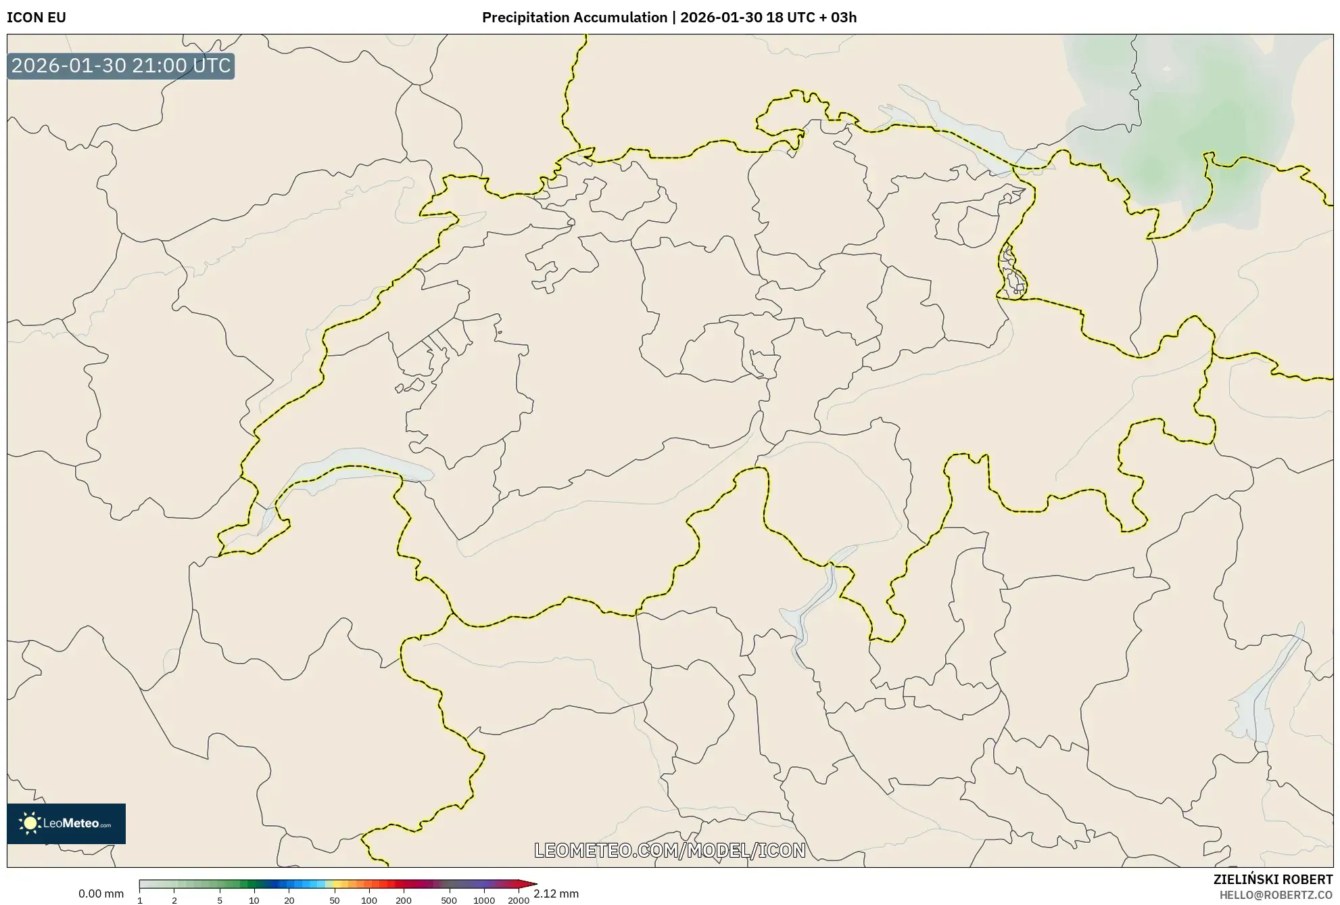
Task: Toggle the timestamp overlay 2026-01-30 21:00 UTC
Action: pos(120,66)
